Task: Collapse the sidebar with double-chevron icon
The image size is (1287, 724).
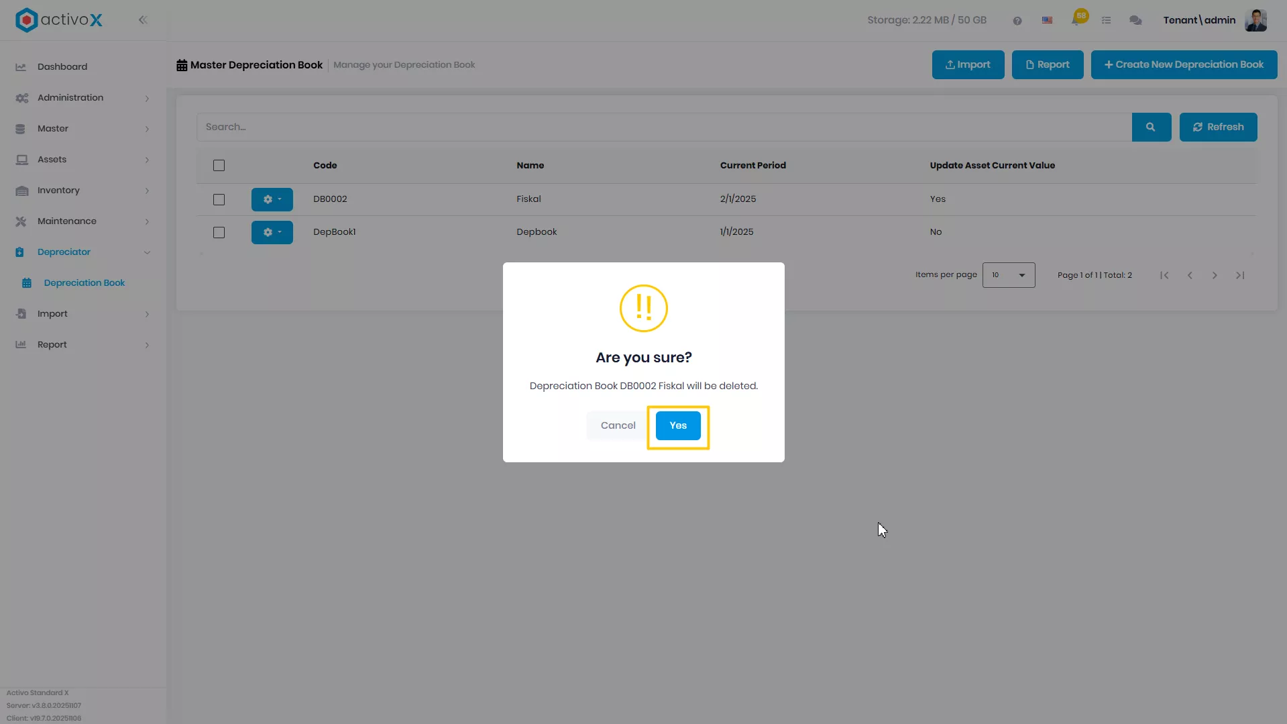Action: [x=143, y=20]
